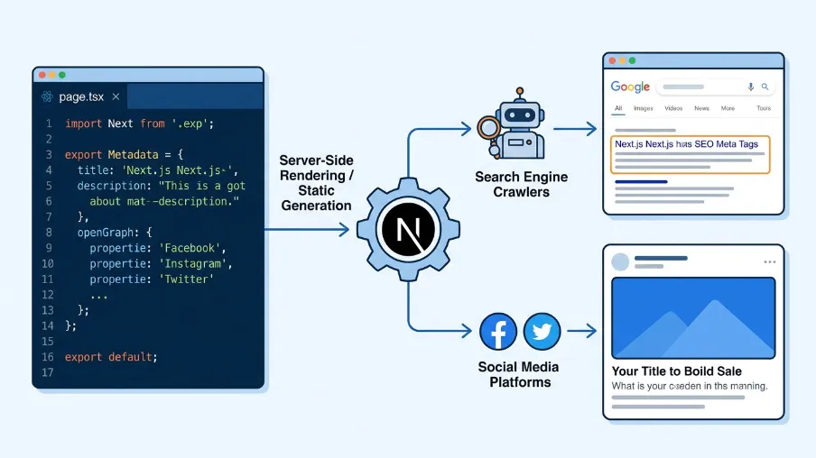Click the 'export Metadata = {' code line

[x=124, y=154]
